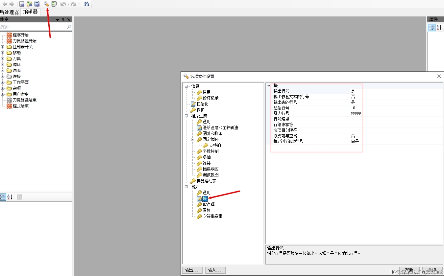Click A-Z sort icon in 属性 panel
Viewport: 444px width, 276px height.
[439, 28]
